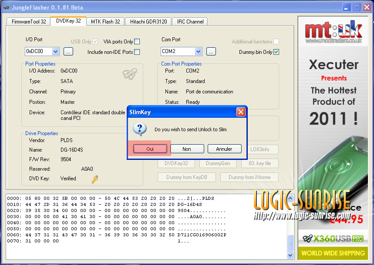374x265 pixels.
Task: Minimize the JungleFlasher window
Action: (346, 7)
